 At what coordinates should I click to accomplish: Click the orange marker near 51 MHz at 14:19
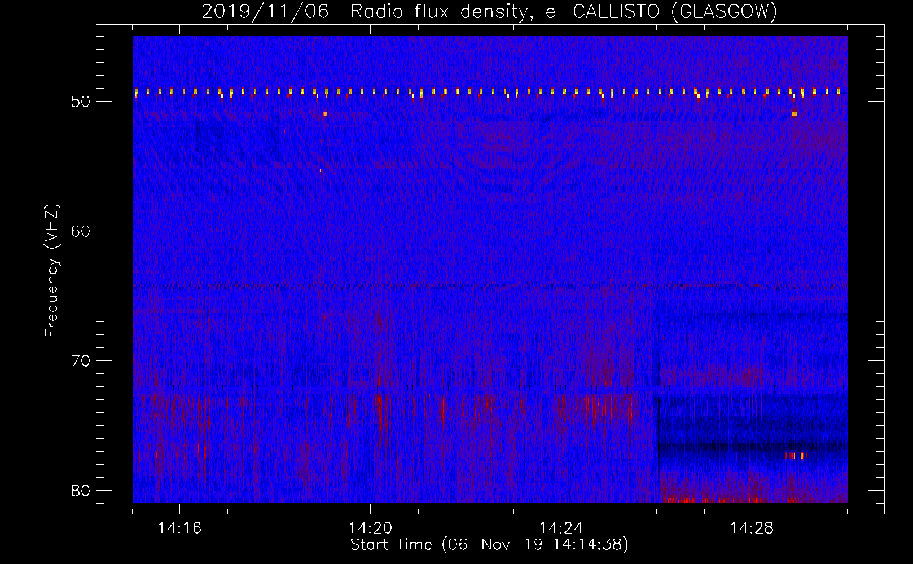325,114
